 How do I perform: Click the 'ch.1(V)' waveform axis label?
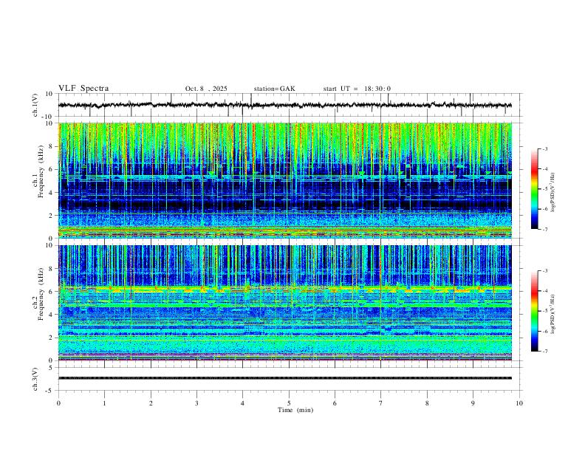coord(35,105)
